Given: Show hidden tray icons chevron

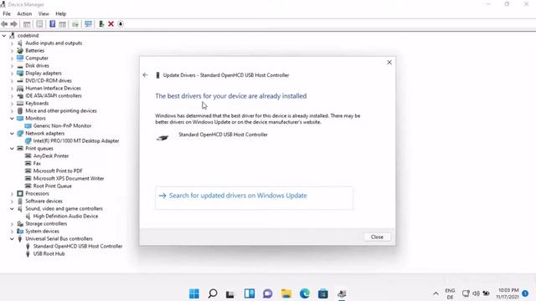Looking at the screenshot, I should point(435,293).
